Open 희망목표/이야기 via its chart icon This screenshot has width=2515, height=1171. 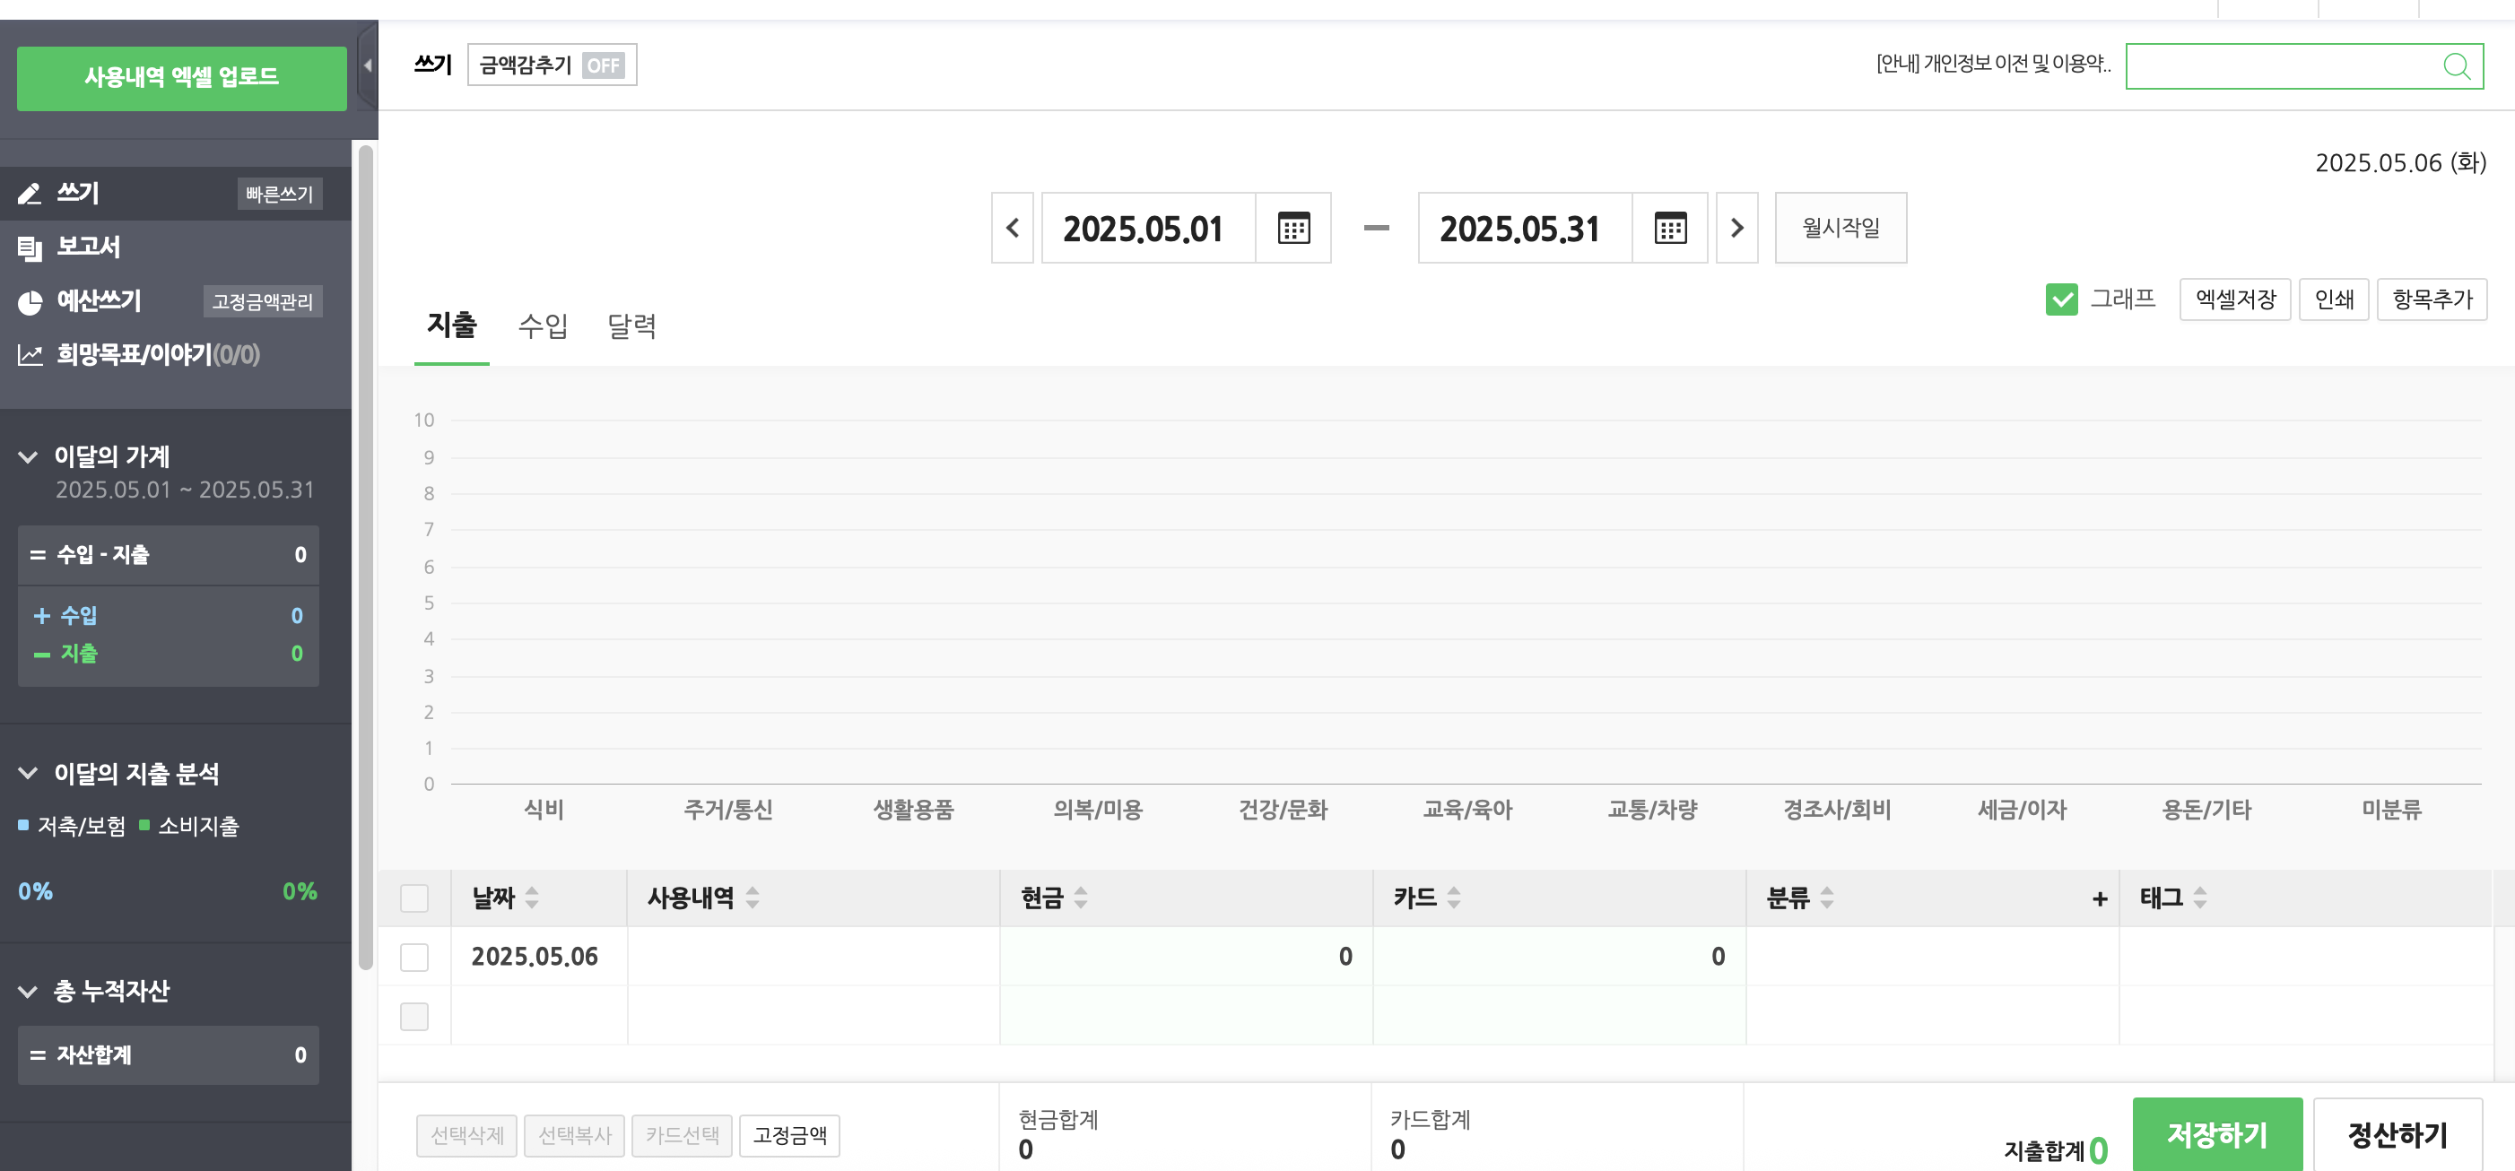coord(30,355)
